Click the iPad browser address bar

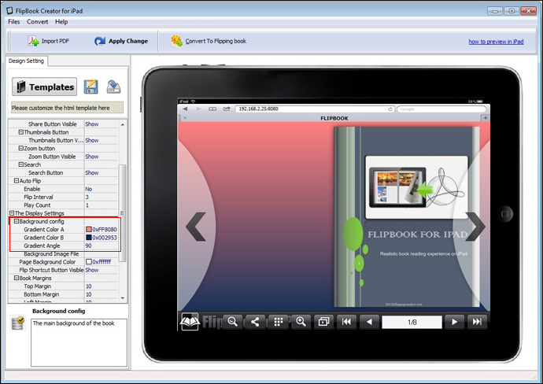pyautogui.click(x=315, y=109)
